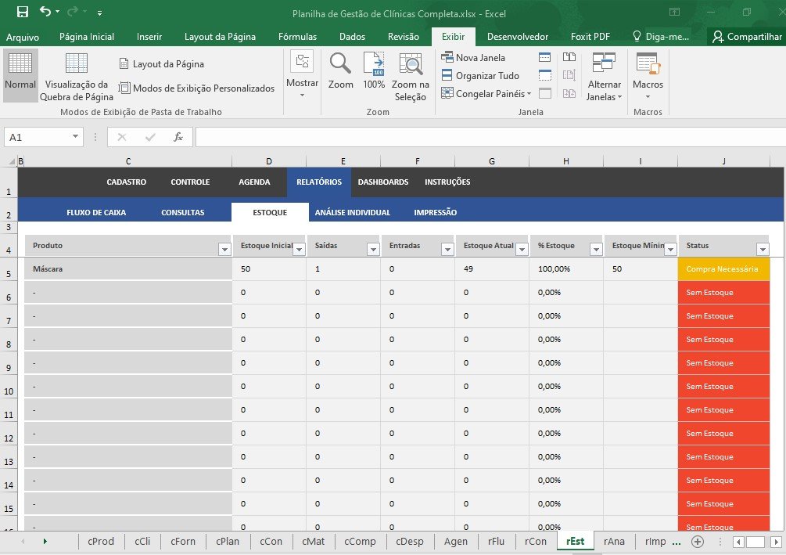Click the Save icon in title bar
Screen dimensions: 786x555
click(x=22, y=12)
